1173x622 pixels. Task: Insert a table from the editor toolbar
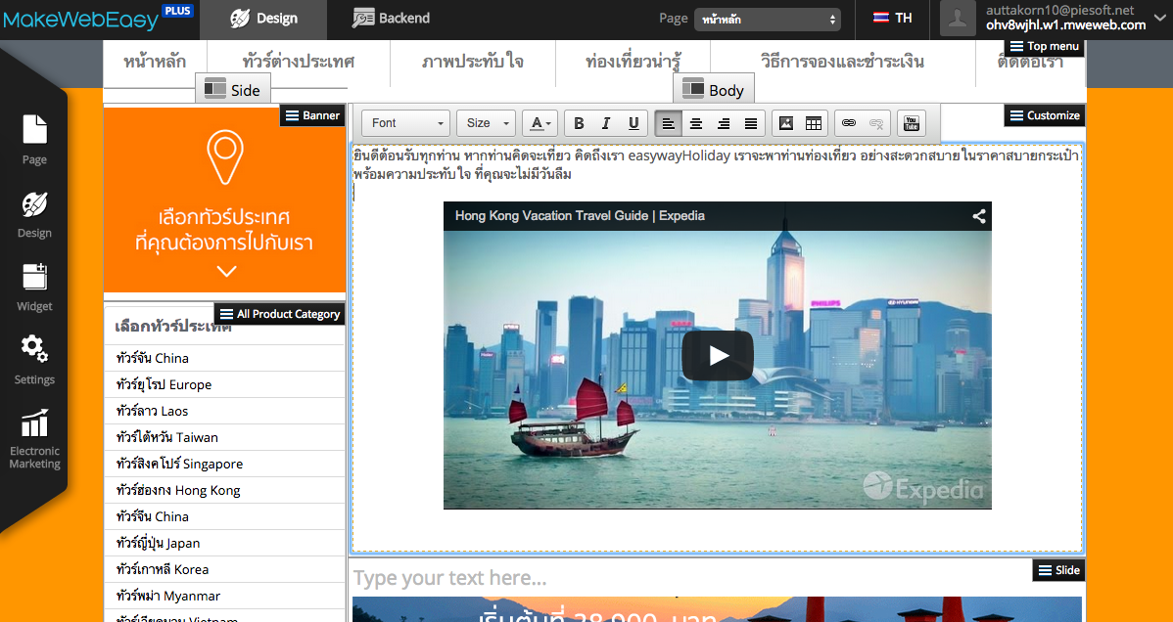tap(813, 123)
